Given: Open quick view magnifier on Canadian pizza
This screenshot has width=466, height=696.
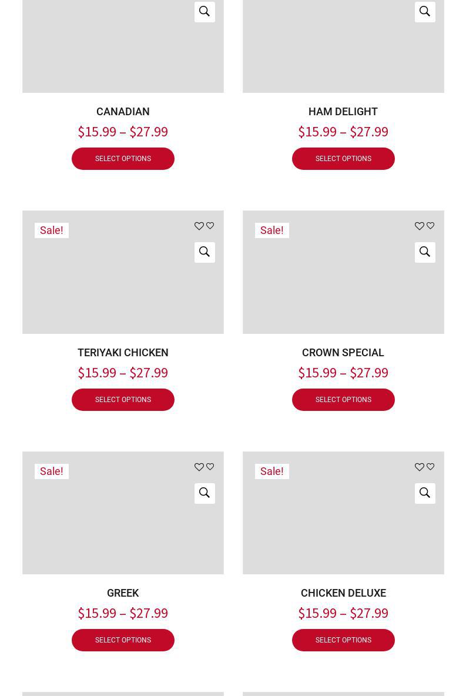Looking at the screenshot, I should pyautogui.click(x=204, y=11).
